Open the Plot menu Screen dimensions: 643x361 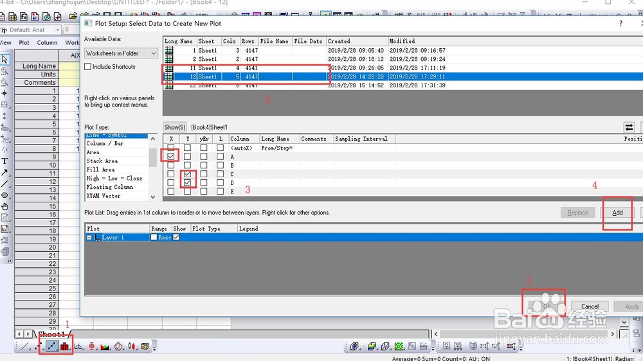tap(24, 42)
